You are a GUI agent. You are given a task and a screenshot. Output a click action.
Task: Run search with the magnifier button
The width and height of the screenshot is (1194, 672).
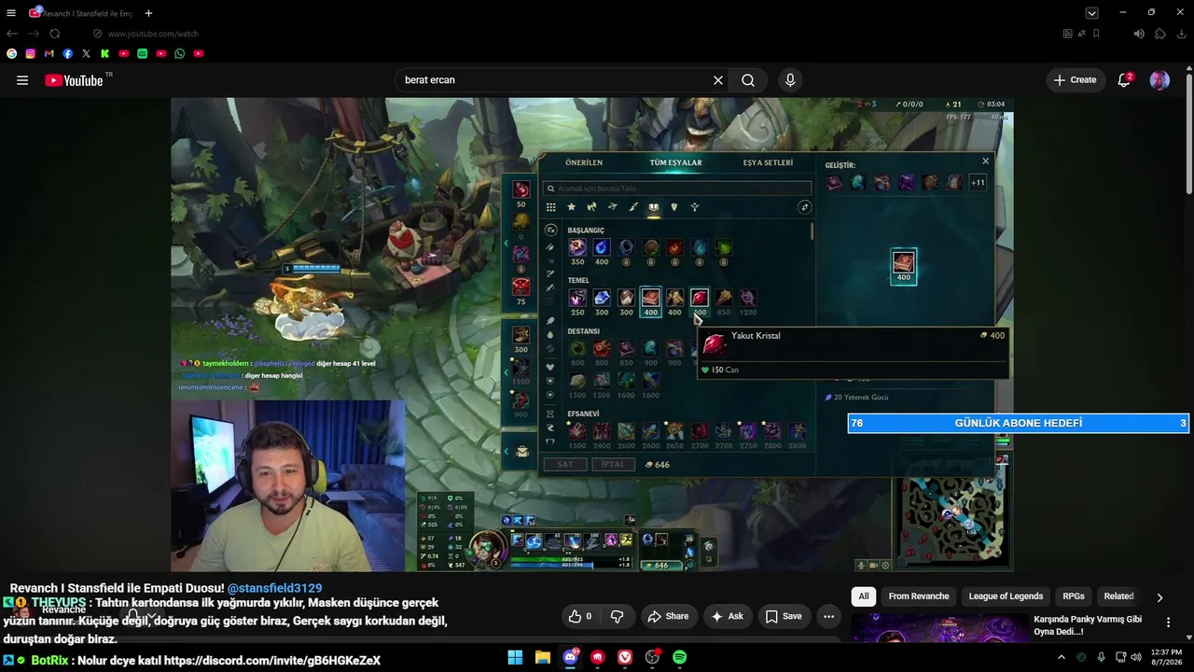(748, 80)
